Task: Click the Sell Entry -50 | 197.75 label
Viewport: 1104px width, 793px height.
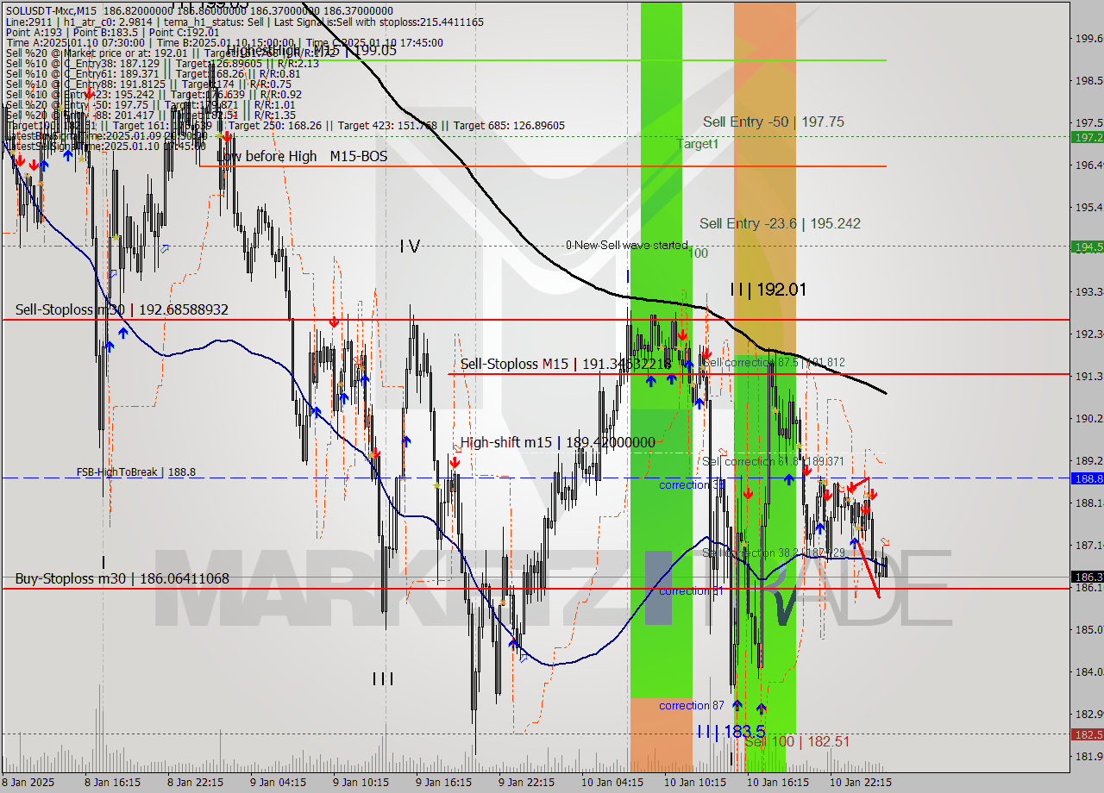Action: pyautogui.click(x=773, y=122)
